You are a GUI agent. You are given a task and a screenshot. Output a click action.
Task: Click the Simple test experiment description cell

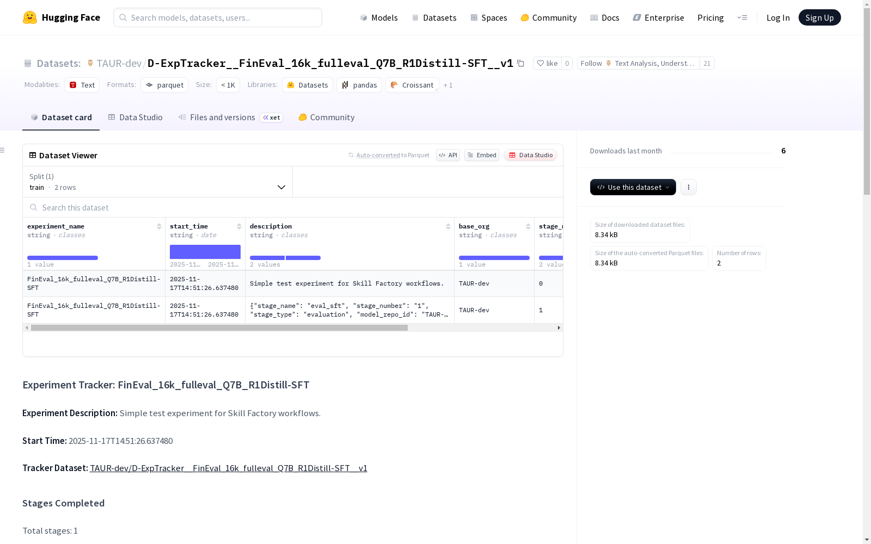[x=349, y=283]
